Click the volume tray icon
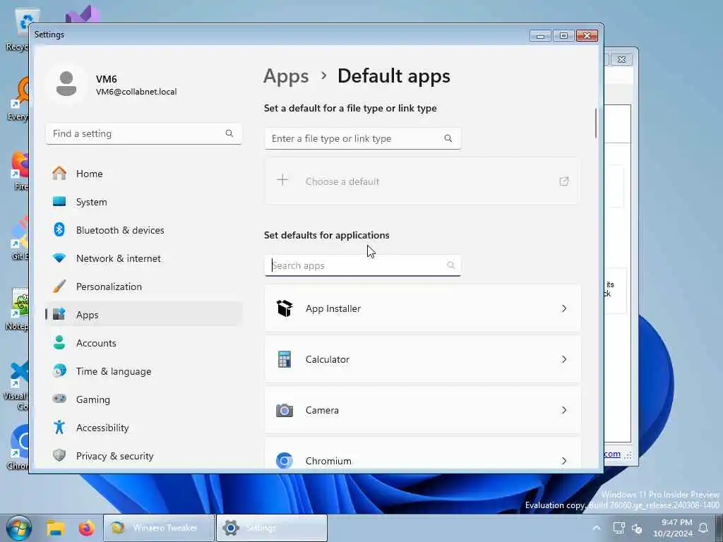Image resolution: width=723 pixels, height=542 pixels. (637, 529)
